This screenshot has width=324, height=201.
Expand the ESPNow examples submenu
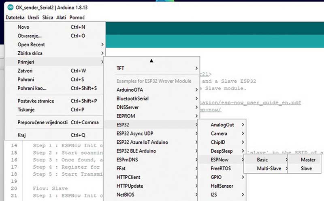(220, 160)
